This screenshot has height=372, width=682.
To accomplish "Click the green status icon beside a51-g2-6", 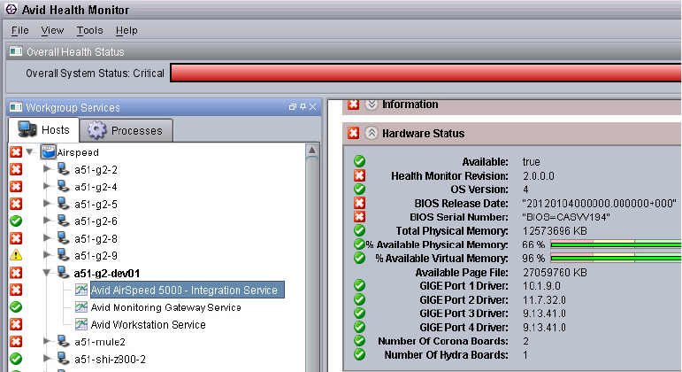I will click(16, 221).
